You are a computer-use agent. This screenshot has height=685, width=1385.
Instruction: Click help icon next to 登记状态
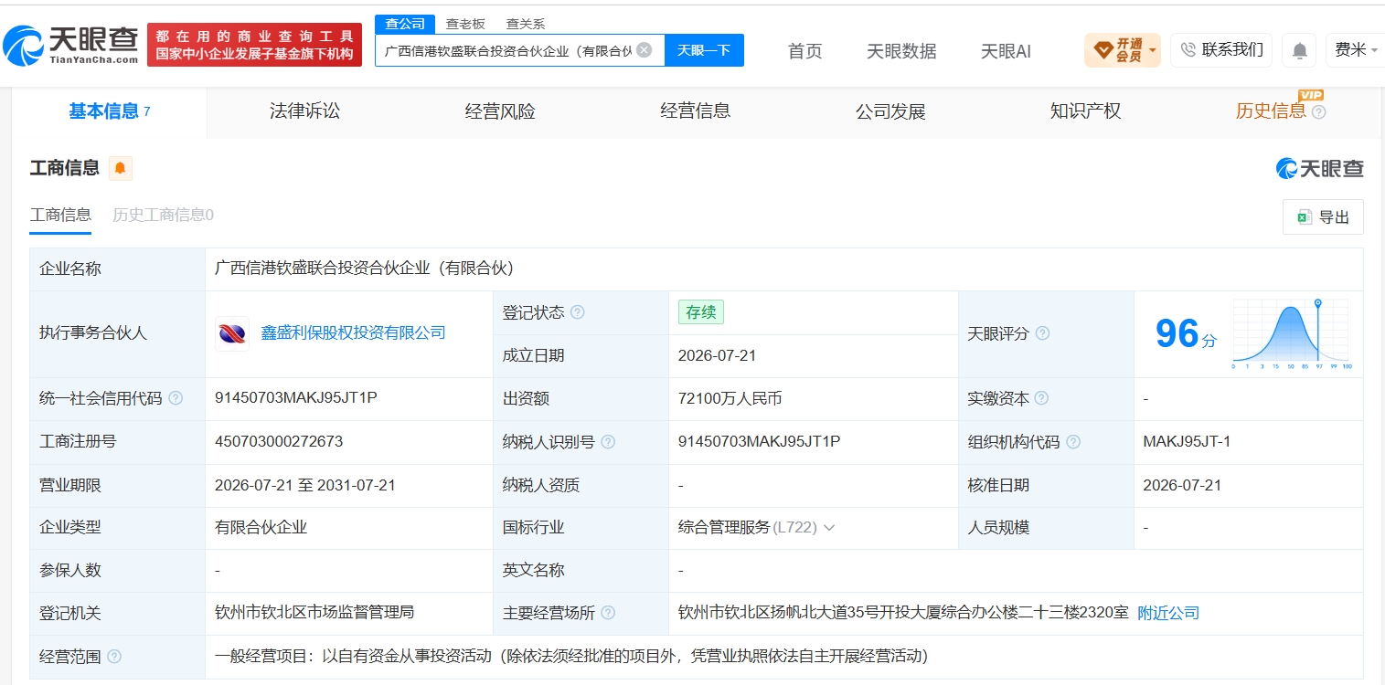577,312
